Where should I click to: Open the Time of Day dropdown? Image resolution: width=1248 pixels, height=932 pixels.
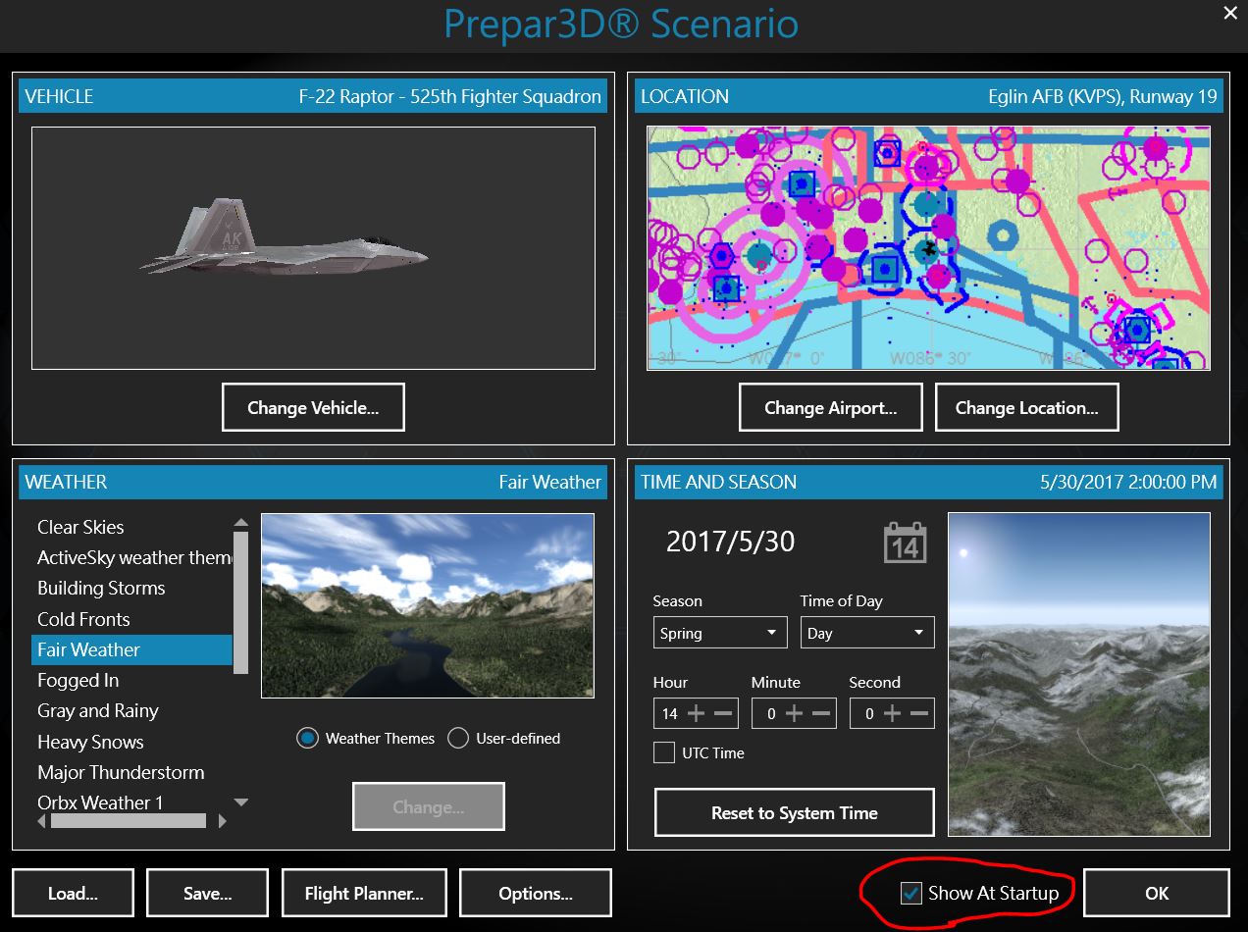[866, 633]
